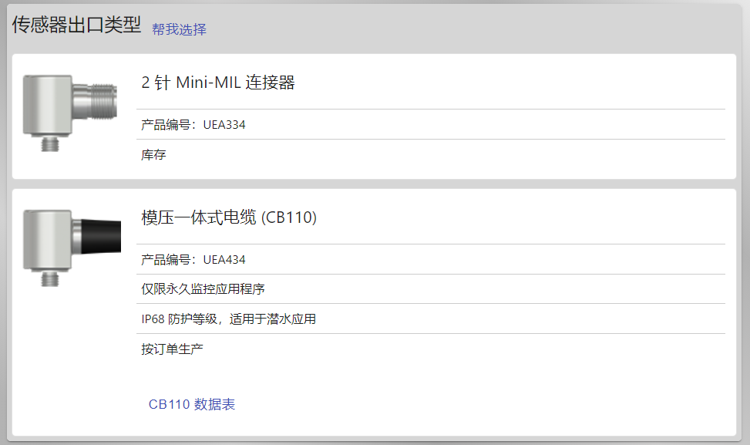Click the 传感器出口类型 section heading
The height and width of the screenshot is (445, 750).
click(x=76, y=25)
